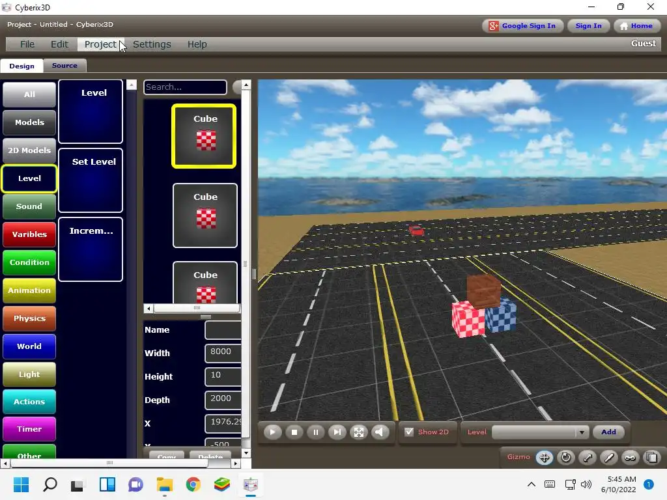Viewport: 667px width, 500px height.
Task: Select the brush gizmo tool
Action: [609, 458]
